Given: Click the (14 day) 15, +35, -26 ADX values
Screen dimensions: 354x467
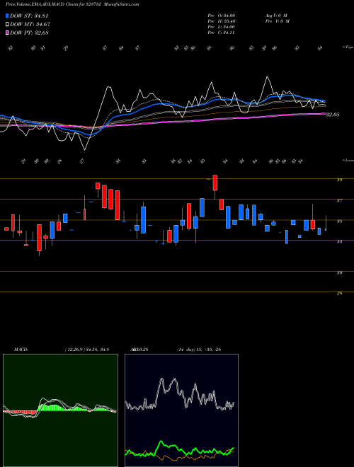Looking at the screenshot, I should coord(198,350).
